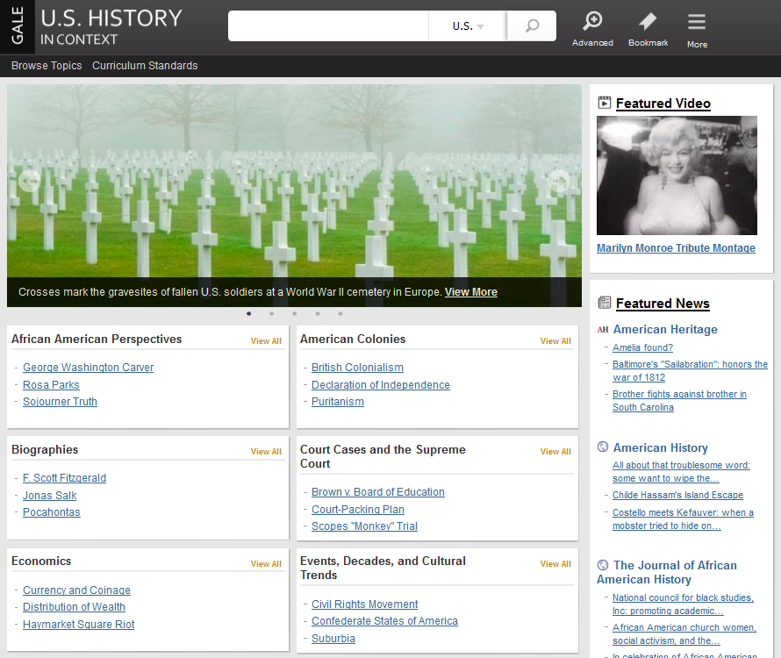Play the Marilyn Monroe video thumbnail

pyautogui.click(x=677, y=175)
